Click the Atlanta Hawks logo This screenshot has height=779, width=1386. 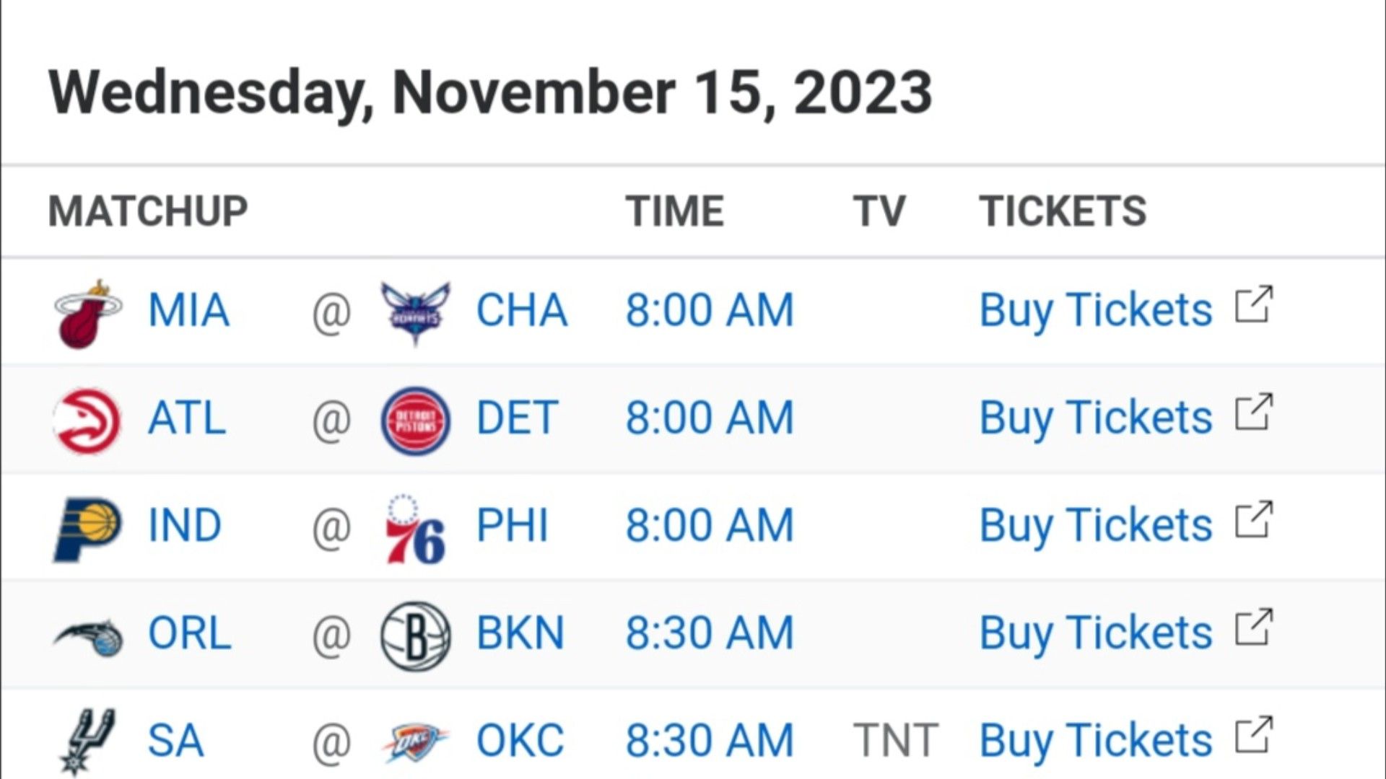click(87, 421)
